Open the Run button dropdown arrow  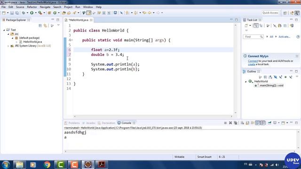(36, 13)
